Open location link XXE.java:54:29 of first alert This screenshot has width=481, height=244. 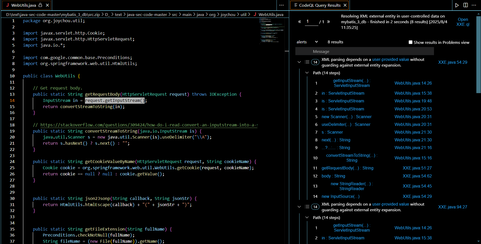click(452, 62)
